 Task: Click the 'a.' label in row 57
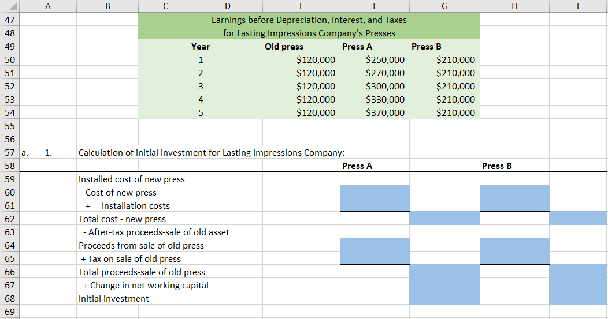point(25,152)
